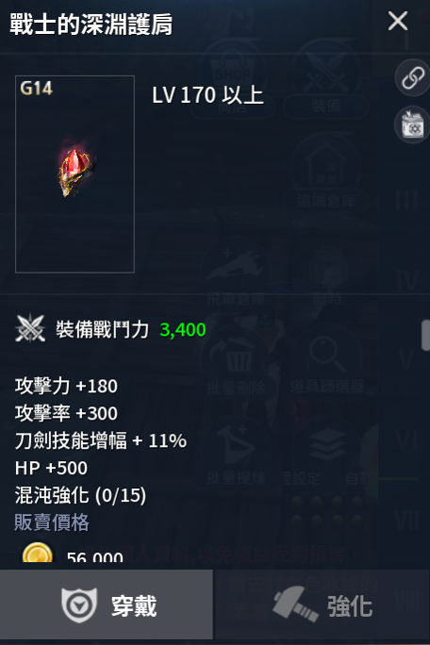This screenshot has width=430, height=645.
Task: Click the item detail panel scrollbar thumb
Action: click(426, 336)
